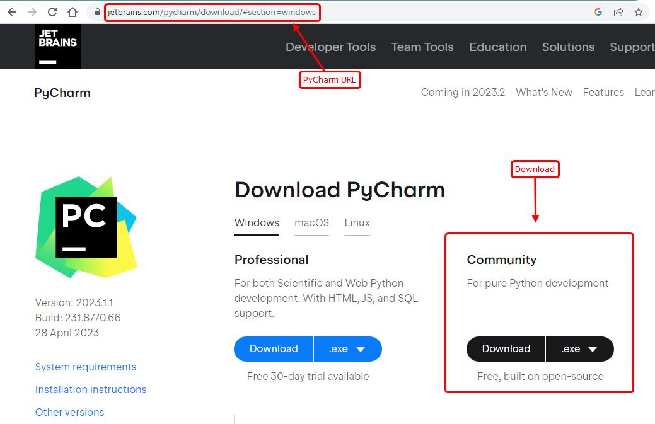Screen dimensions: 655x424
Task: Open Coming in 2023.2 page
Action: [x=463, y=92]
